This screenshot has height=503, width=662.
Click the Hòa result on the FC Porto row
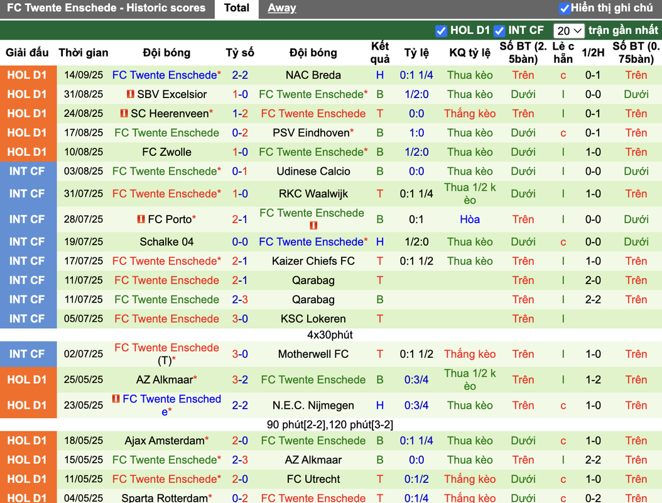[x=470, y=219]
